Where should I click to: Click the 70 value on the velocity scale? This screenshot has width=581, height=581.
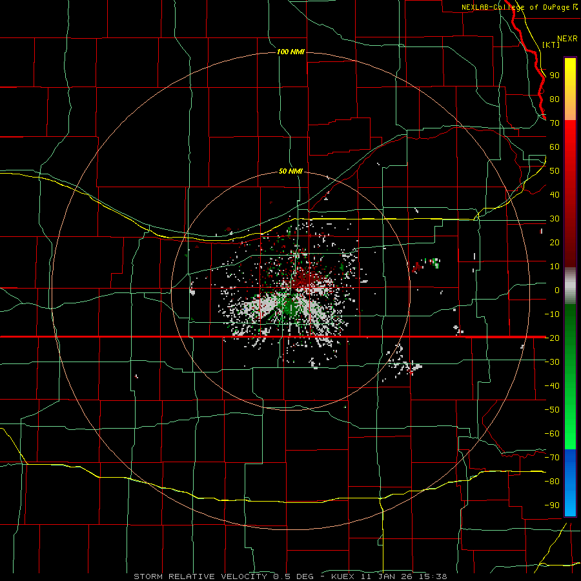(x=555, y=123)
